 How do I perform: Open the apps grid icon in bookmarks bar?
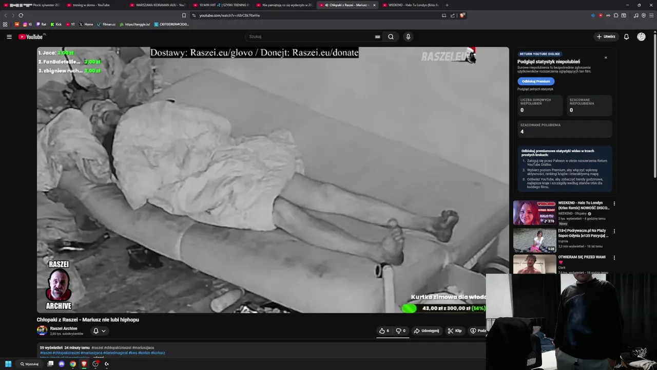pos(5,24)
